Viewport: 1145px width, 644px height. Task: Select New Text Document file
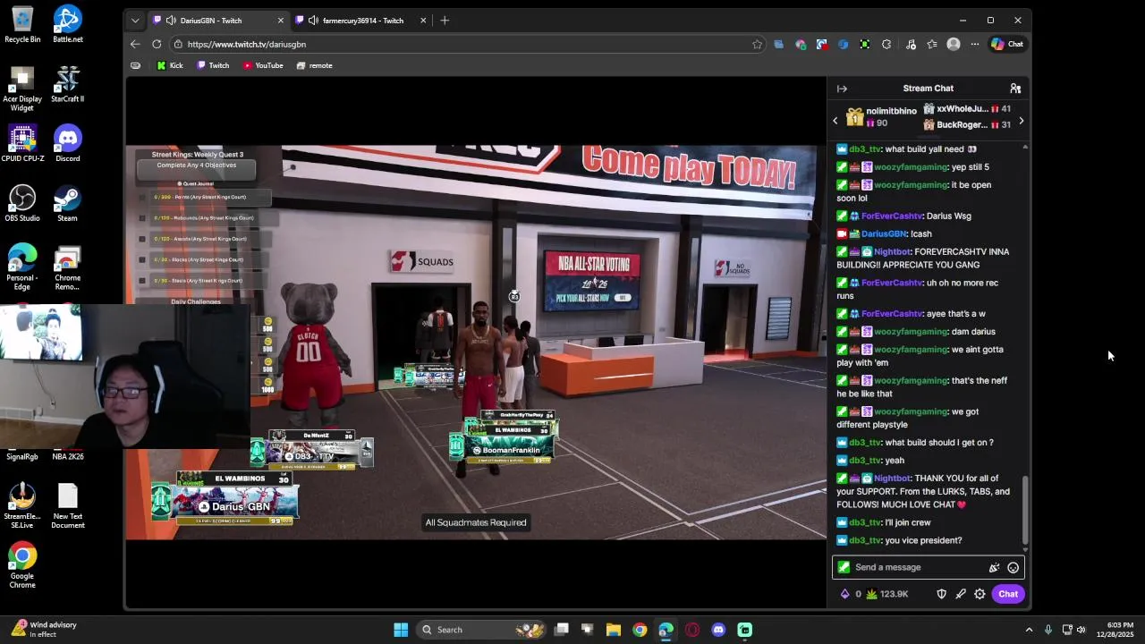67,506
